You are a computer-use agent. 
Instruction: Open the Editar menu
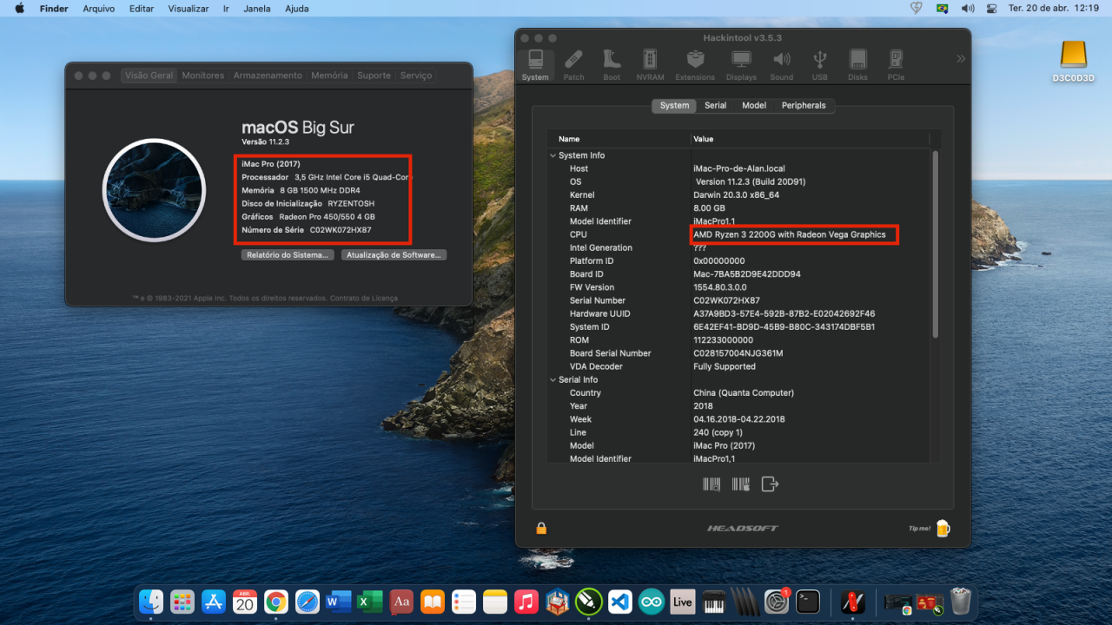pyautogui.click(x=141, y=8)
